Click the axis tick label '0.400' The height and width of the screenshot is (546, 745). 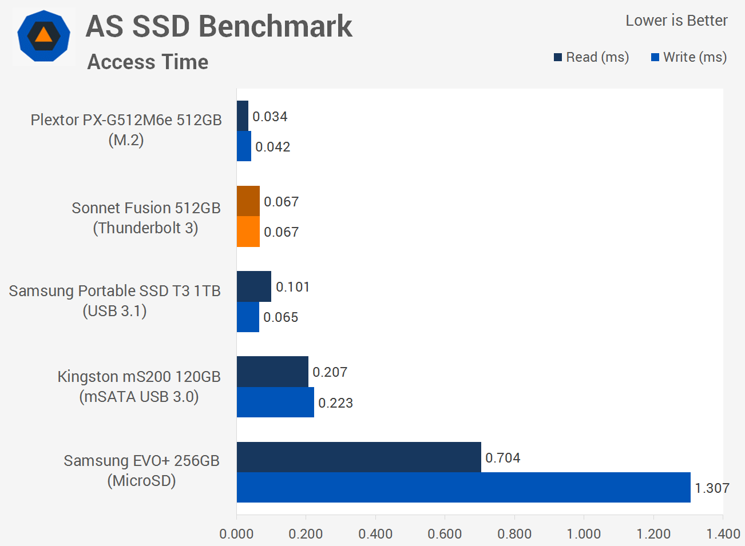375,534
